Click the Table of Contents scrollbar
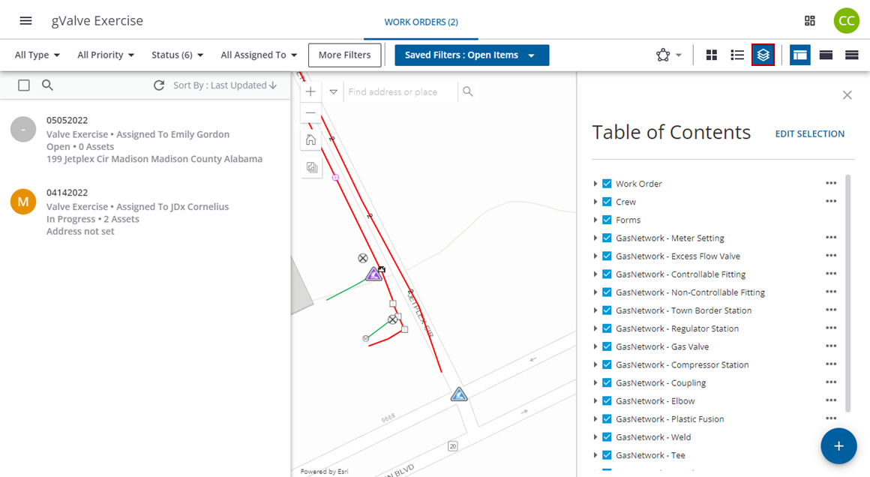The height and width of the screenshot is (477, 870). point(847,293)
